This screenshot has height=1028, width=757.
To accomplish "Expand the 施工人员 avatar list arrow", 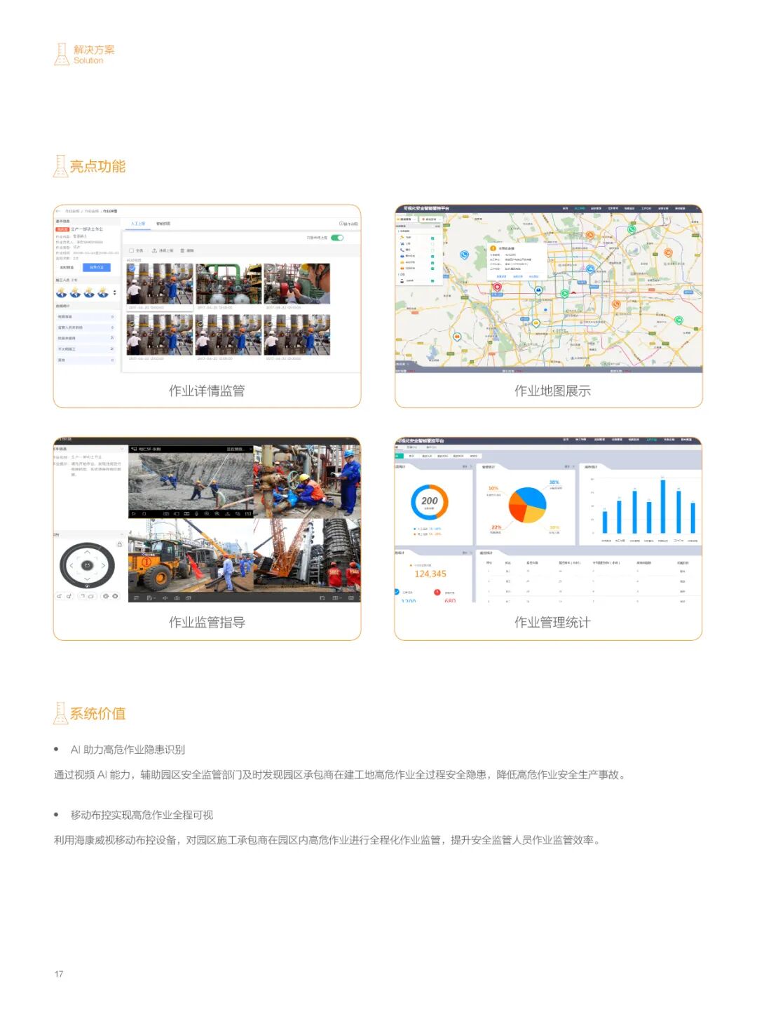I will [114, 292].
